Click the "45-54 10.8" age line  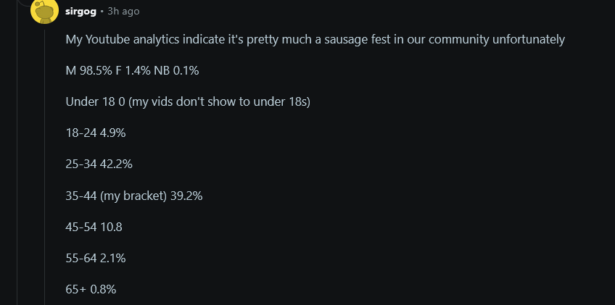(x=94, y=227)
